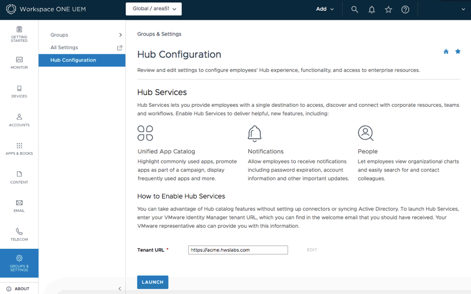Screen dimensions: 471x294
Task: Click the blue home icon
Action: pos(446,51)
